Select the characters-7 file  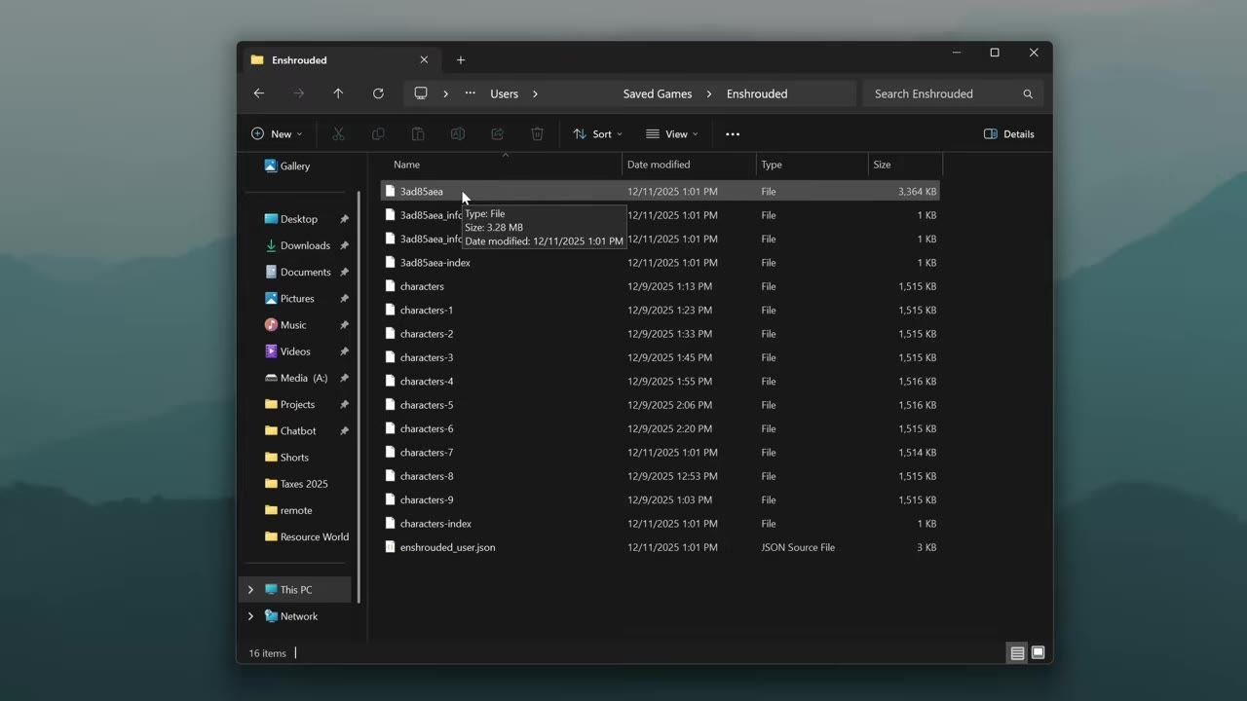660,453
